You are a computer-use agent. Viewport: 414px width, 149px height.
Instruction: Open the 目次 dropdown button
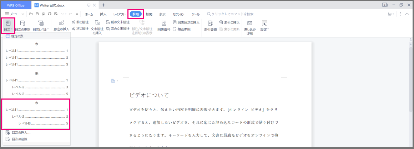click(x=8, y=26)
